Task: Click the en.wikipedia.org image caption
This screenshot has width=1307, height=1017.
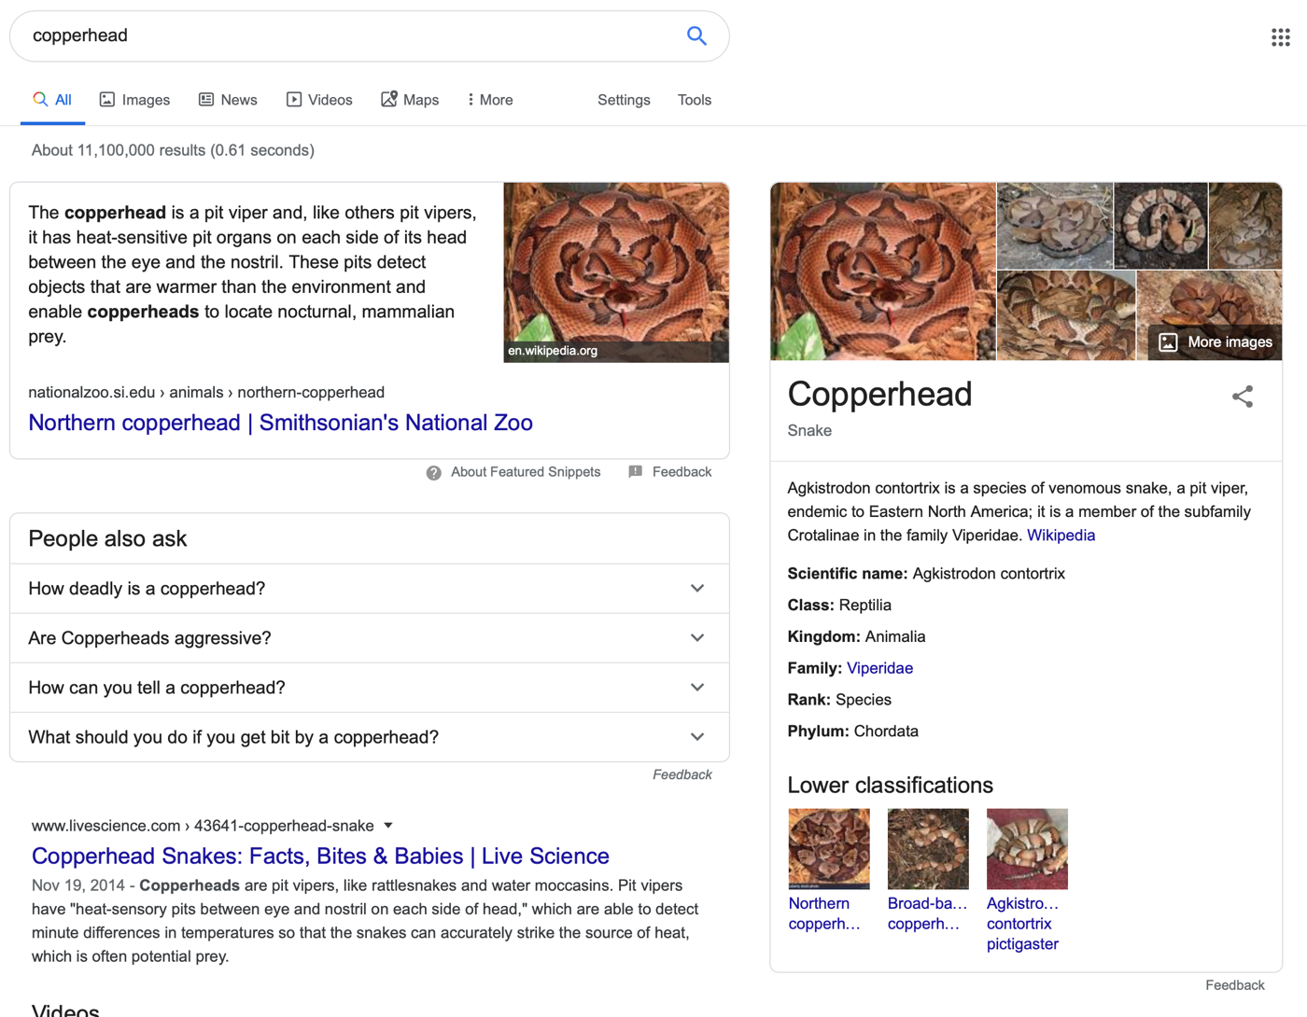Action: click(x=553, y=351)
